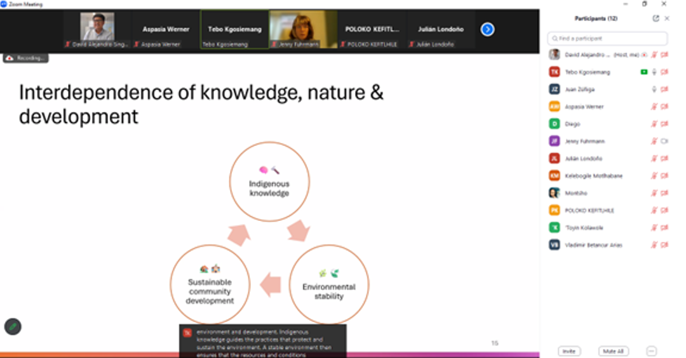Select POLOKO KEFITL... video tile

(372, 29)
